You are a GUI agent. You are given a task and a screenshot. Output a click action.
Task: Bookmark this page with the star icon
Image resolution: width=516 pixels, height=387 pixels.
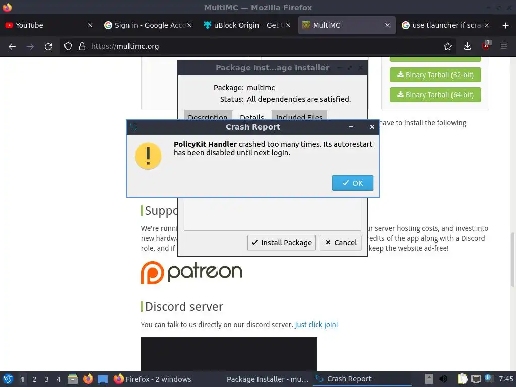(448, 46)
